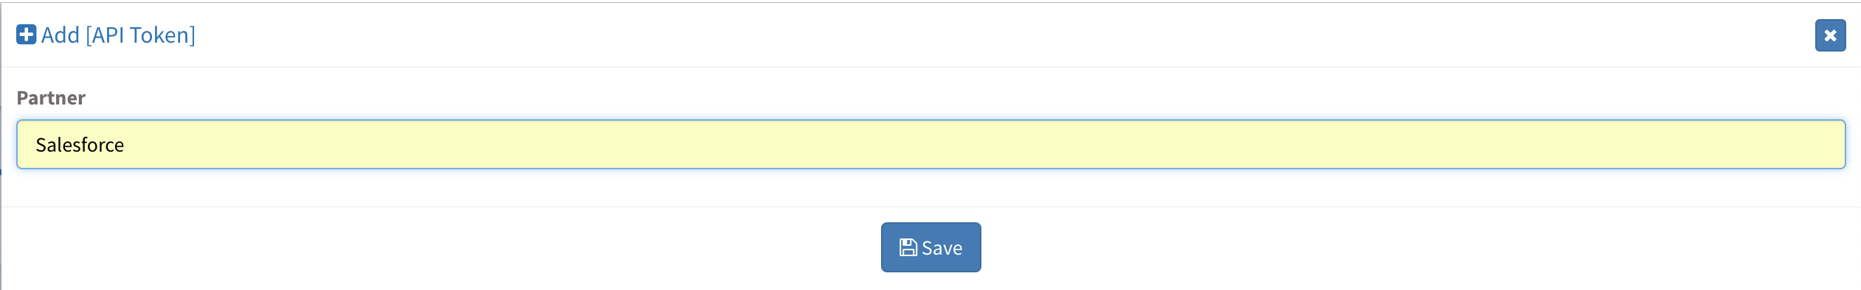The height and width of the screenshot is (290, 1861).
Task: Place cursor in the Salesforce text box
Action: coord(930,144)
